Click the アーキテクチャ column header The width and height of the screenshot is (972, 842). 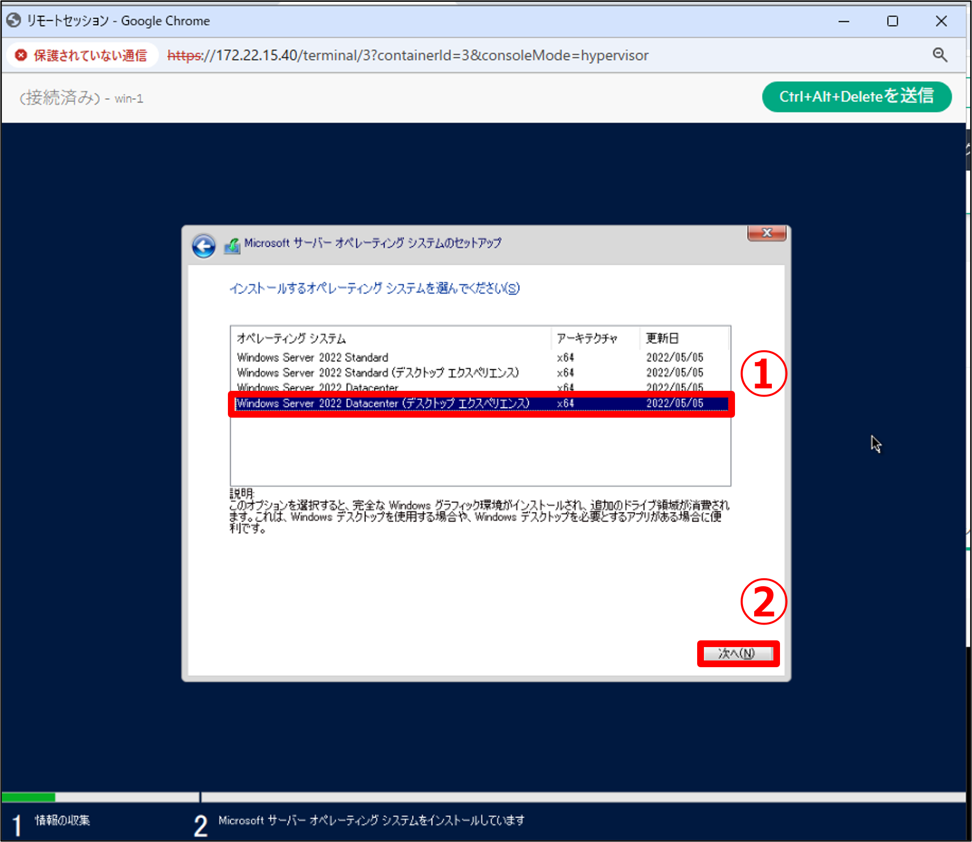(x=587, y=339)
